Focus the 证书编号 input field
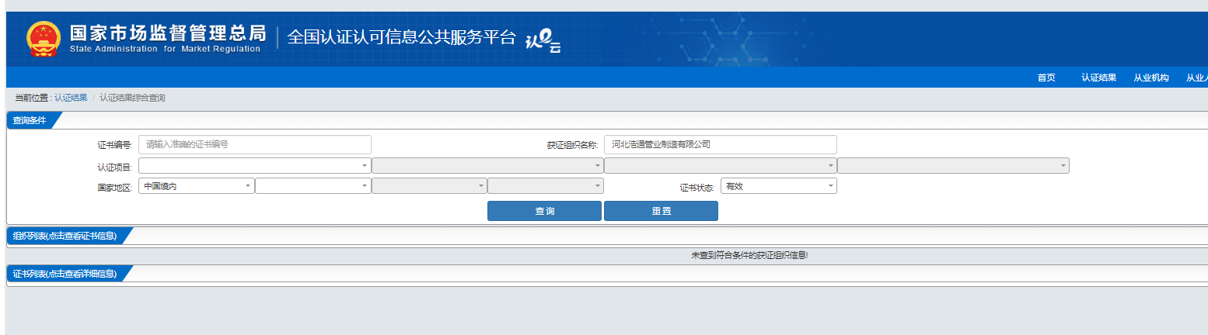This screenshot has height=335, width=1208. (255, 144)
